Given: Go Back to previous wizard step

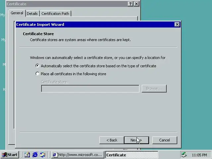Looking at the screenshot, I should (112, 140).
